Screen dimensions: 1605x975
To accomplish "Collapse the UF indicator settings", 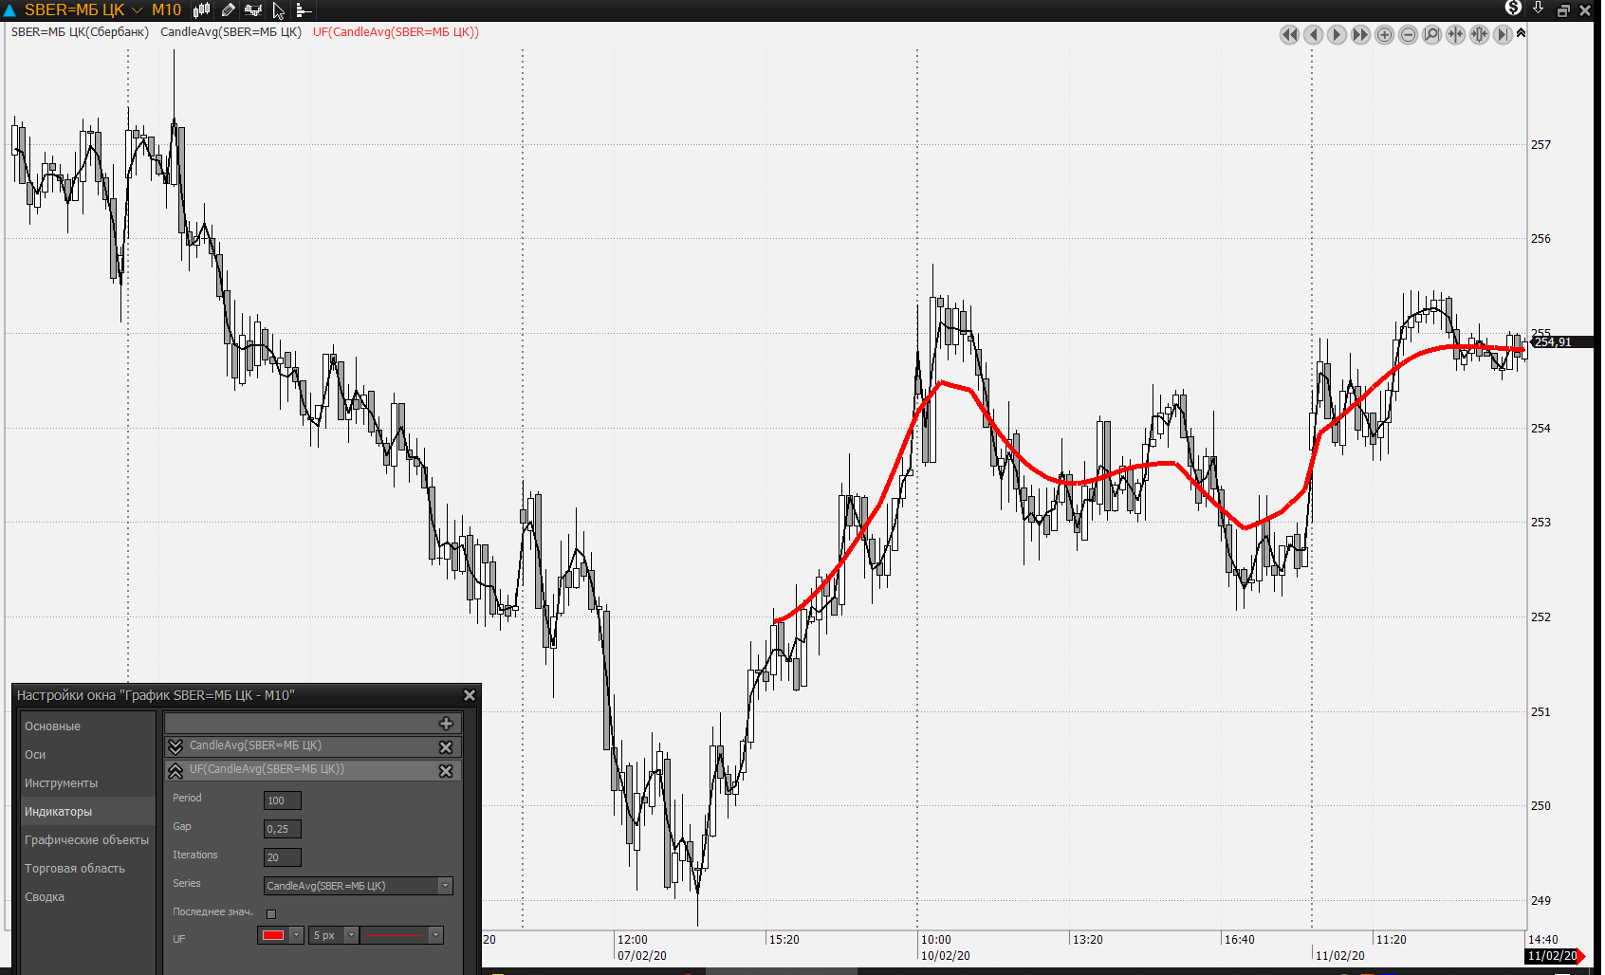I will click(x=175, y=771).
